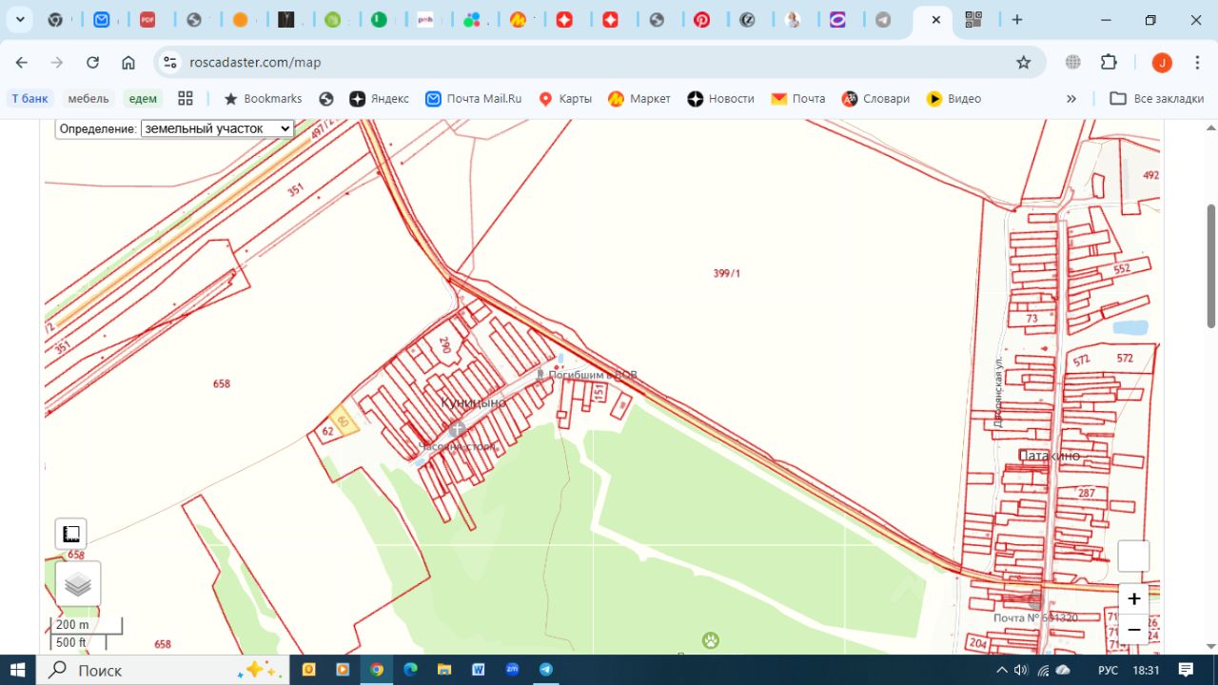
Task: Open Microsoft Edge from the taskbar
Action: (x=411, y=670)
